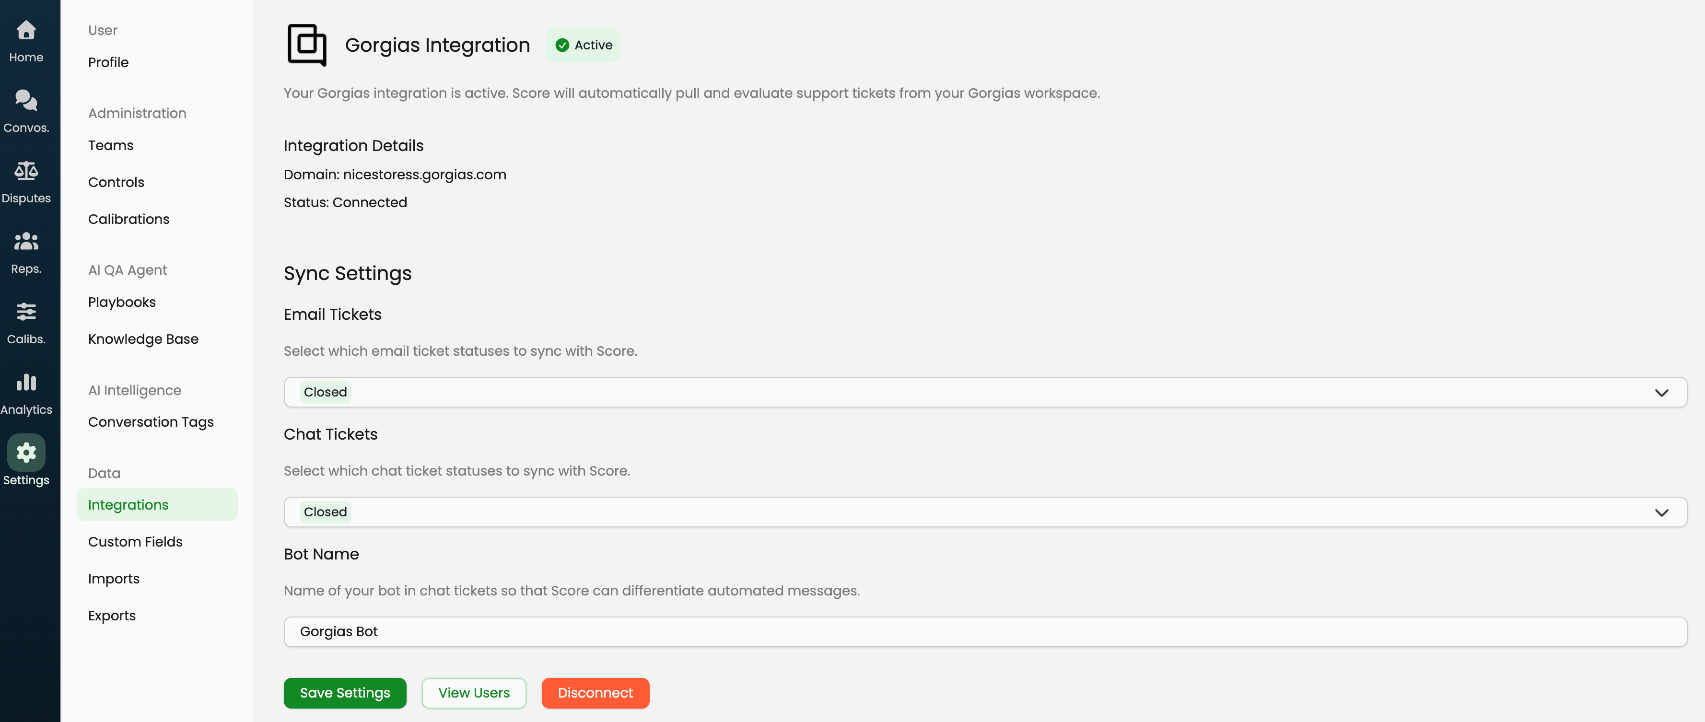This screenshot has width=1705, height=722.
Task: Click the Closed tag in Email Tickets
Action: click(325, 393)
